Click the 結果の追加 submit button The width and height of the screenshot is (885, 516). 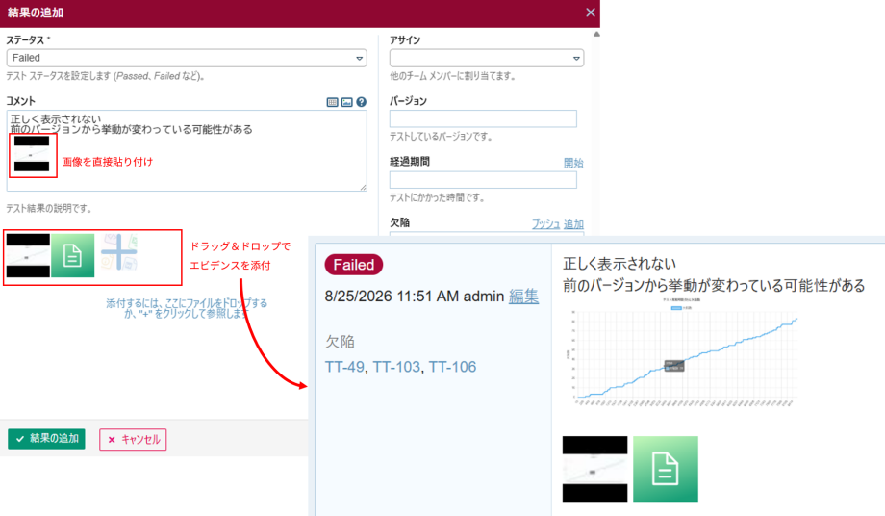click(46, 439)
